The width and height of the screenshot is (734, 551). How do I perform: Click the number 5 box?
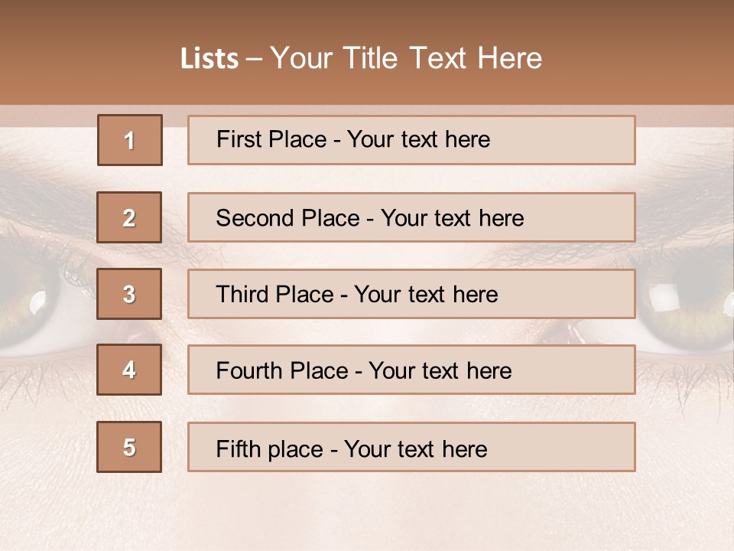tap(129, 447)
